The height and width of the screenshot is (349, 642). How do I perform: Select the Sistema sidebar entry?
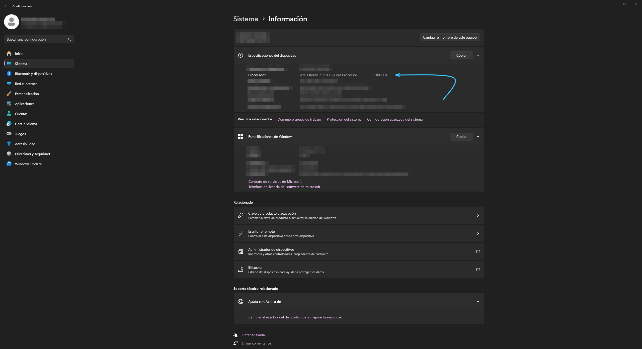[x=39, y=64]
